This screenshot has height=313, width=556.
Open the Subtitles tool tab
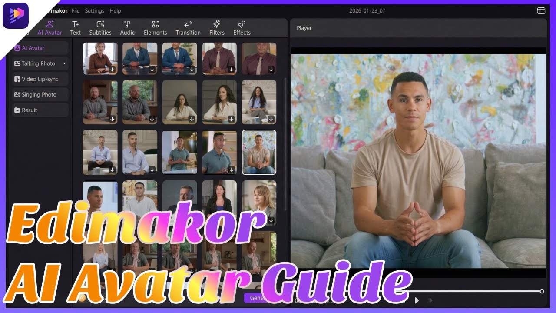(x=100, y=28)
